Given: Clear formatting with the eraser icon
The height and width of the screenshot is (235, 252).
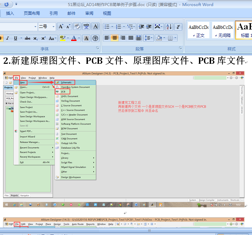Looking at the screenshot, I should (x=77, y=27).
